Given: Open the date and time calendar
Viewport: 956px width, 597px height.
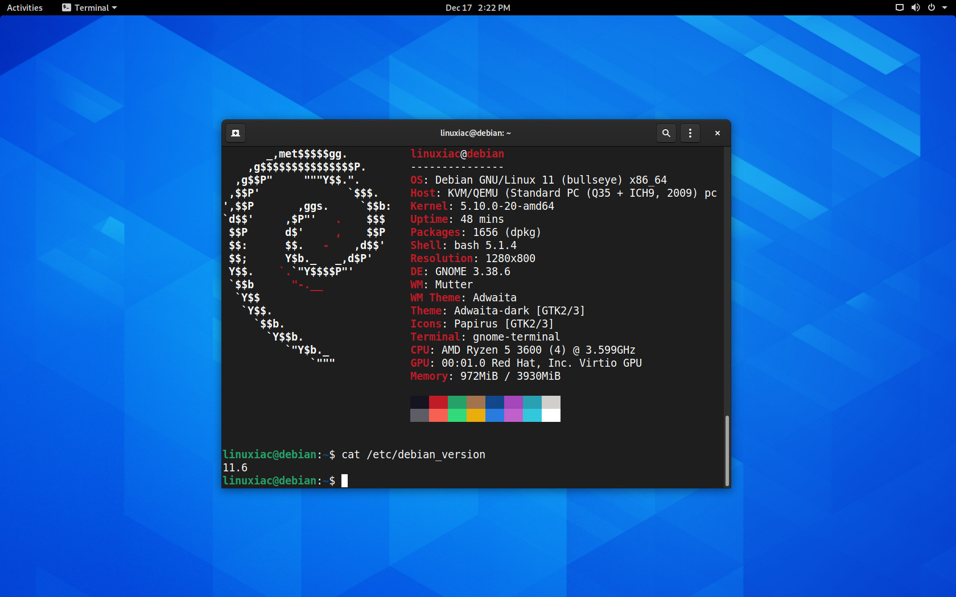Looking at the screenshot, I should (478, 7).
